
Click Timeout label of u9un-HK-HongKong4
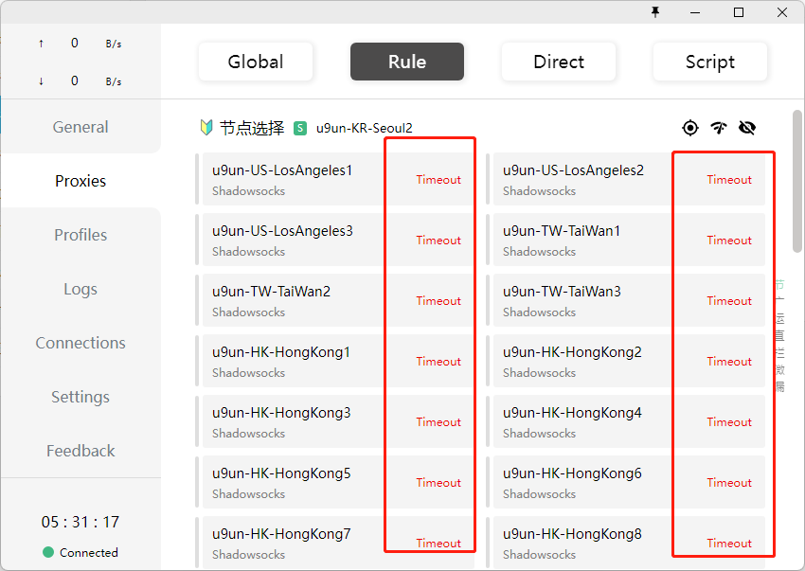729,422
